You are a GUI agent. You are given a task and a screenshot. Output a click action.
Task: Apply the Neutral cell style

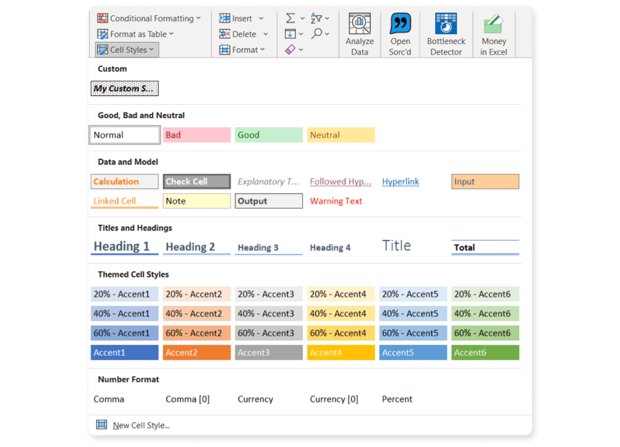tap(341, 135)
